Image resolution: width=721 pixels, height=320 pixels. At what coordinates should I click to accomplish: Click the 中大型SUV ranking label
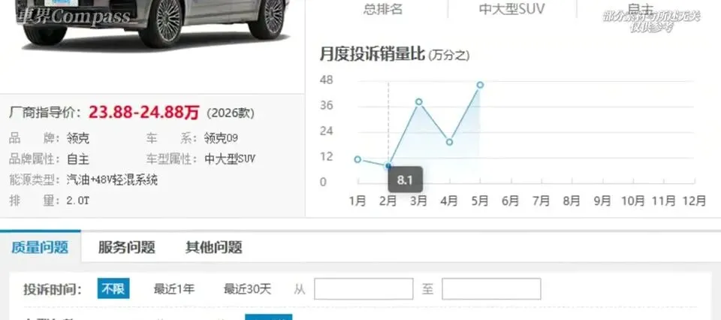(x=511, y=10)
